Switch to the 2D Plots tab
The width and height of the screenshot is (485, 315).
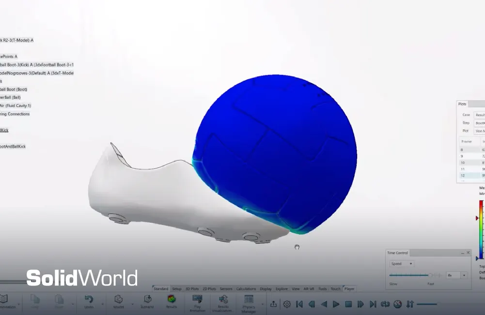209,289
